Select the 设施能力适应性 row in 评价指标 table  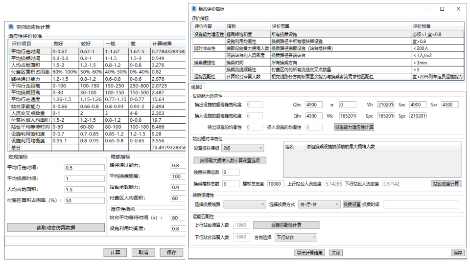click(x=328, y=34)
